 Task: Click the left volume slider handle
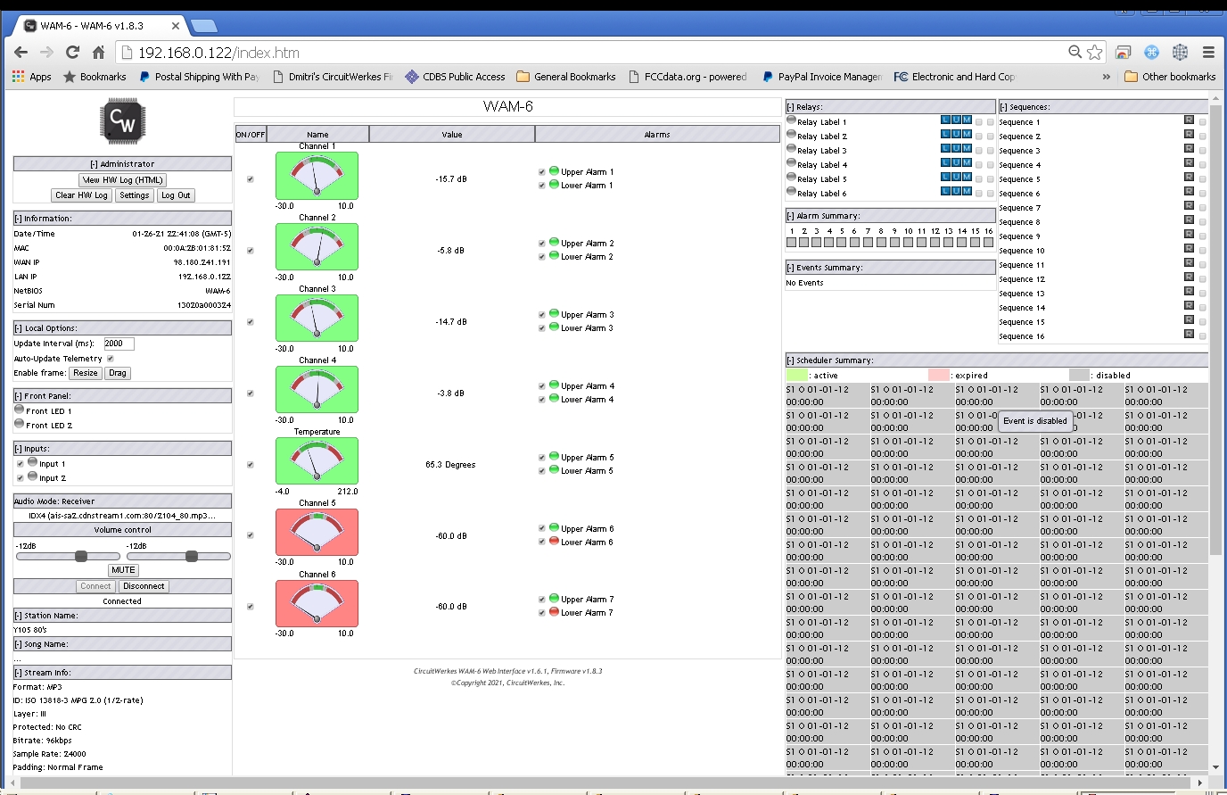(x=81, y=557)
